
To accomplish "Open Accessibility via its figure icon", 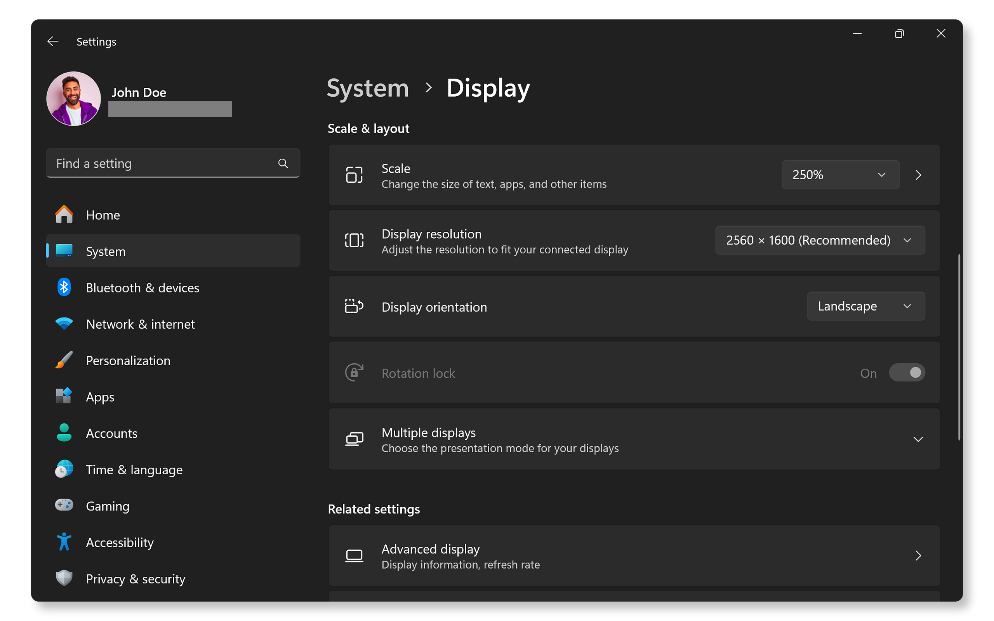I will pos(64,542).
